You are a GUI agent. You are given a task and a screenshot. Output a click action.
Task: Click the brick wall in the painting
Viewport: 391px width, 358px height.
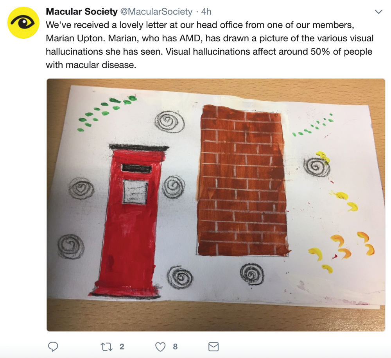243,181
